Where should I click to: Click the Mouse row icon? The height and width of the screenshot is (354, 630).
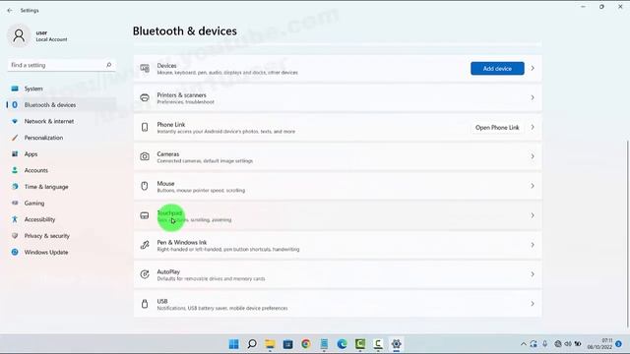pos(145,186)
